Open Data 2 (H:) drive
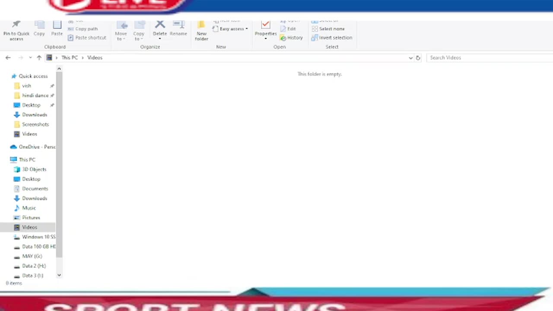553x311 pixels. click(34, 266)
